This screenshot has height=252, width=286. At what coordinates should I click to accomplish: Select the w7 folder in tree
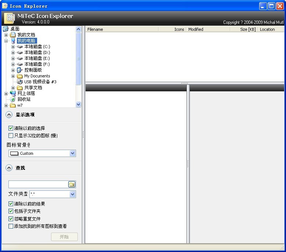click(20, 105)
